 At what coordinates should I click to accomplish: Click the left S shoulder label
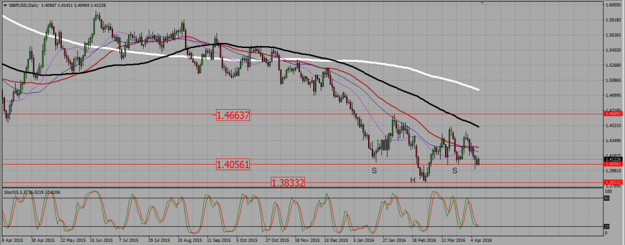(x=374, y=171)
